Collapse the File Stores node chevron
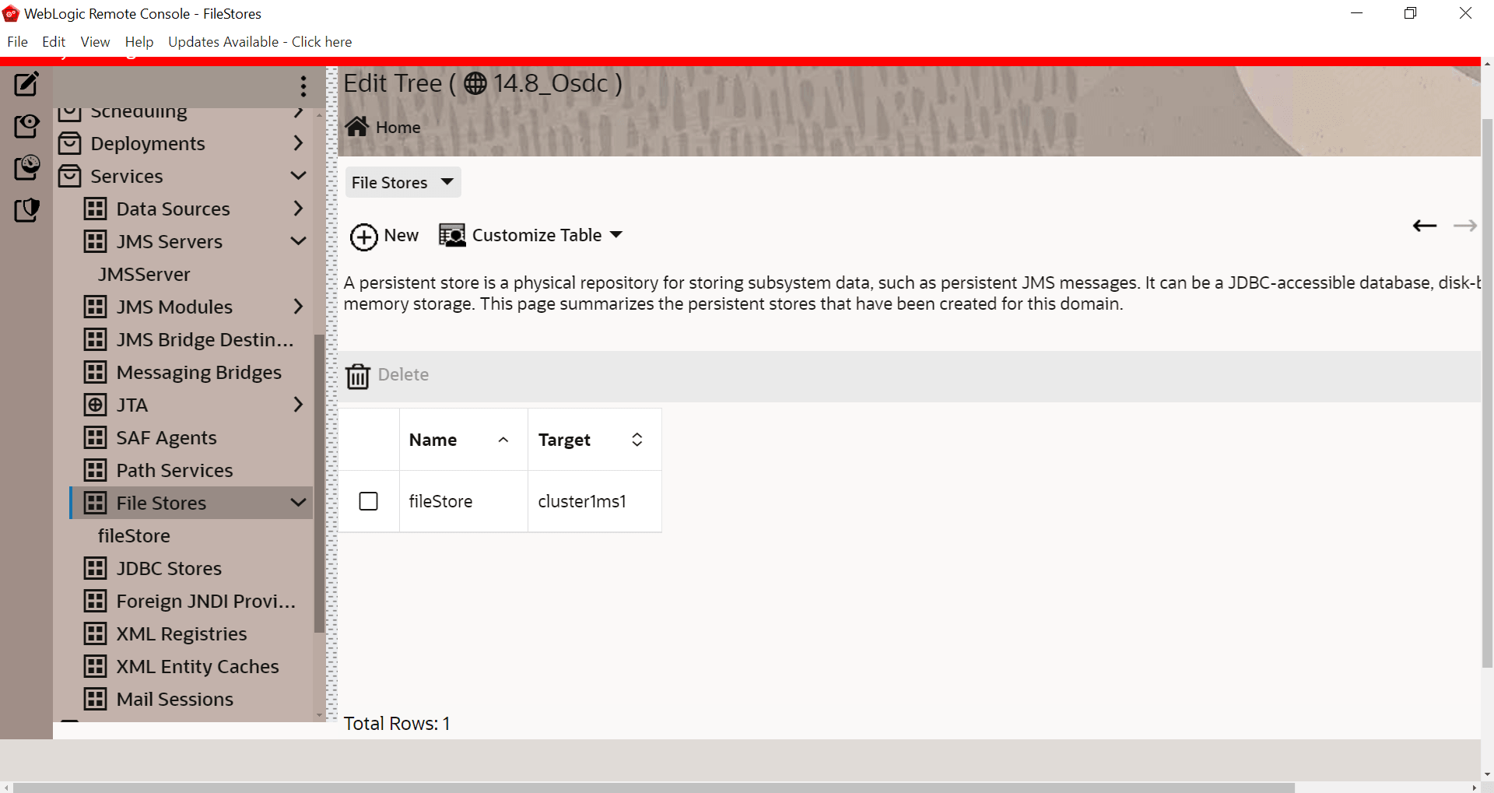This screenshot has width=1494, height=793. point(298,503)
